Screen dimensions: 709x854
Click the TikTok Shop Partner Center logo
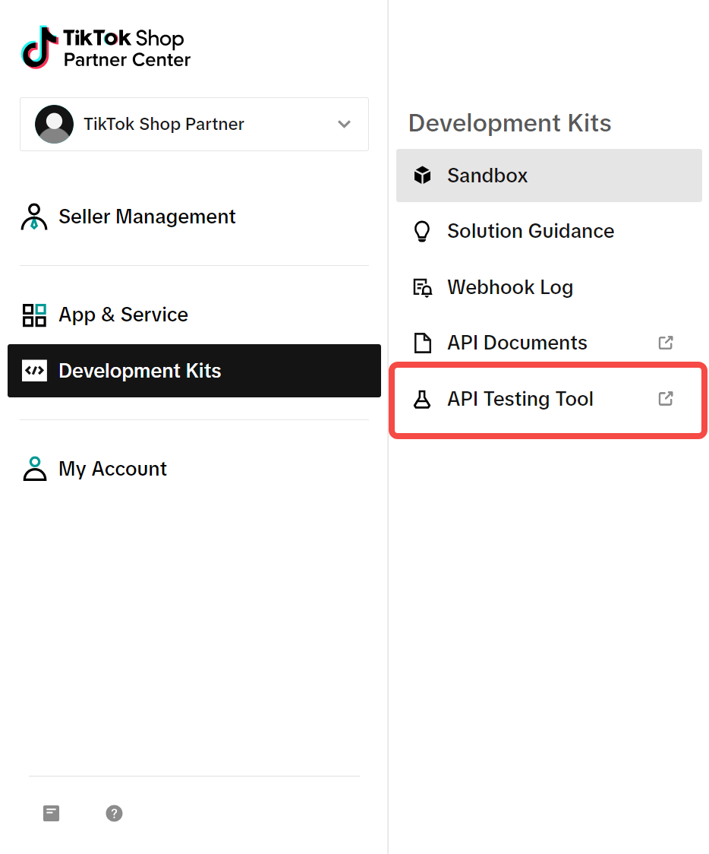pyautogui.click(x=106, y=48)
